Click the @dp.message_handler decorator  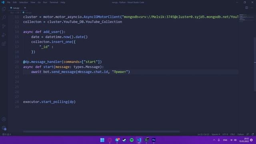[62, 62]
